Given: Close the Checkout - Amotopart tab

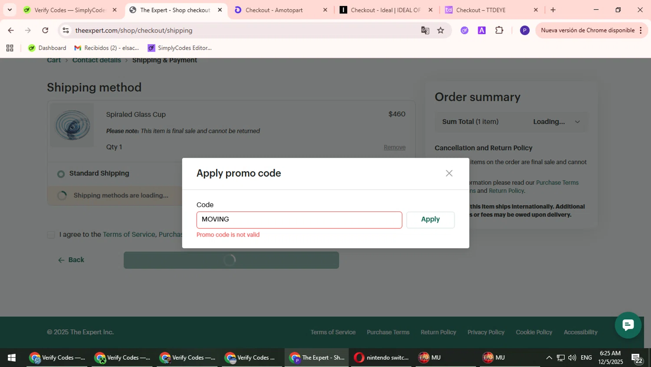Looking at the screenshot, I should pos(325,10).
